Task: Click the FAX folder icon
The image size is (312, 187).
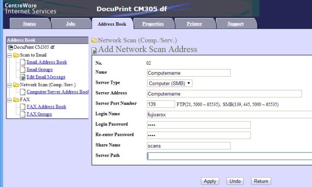Action: point(16,100)
